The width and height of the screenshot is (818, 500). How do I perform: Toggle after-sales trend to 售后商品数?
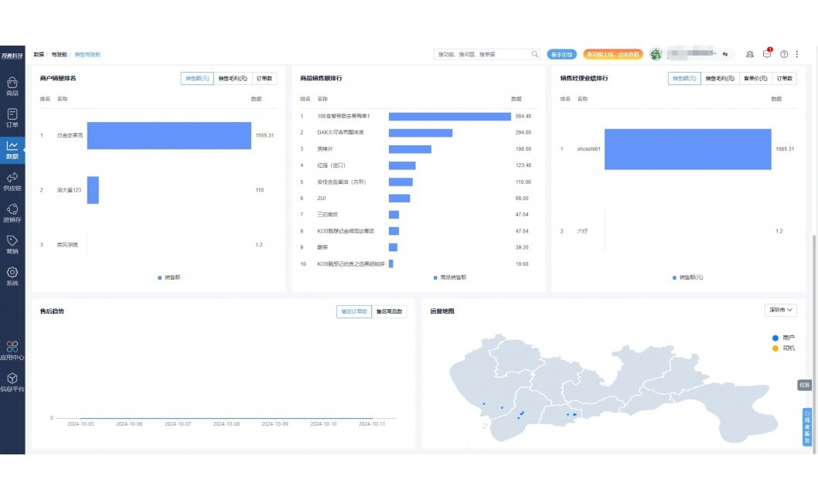(390, 311)
